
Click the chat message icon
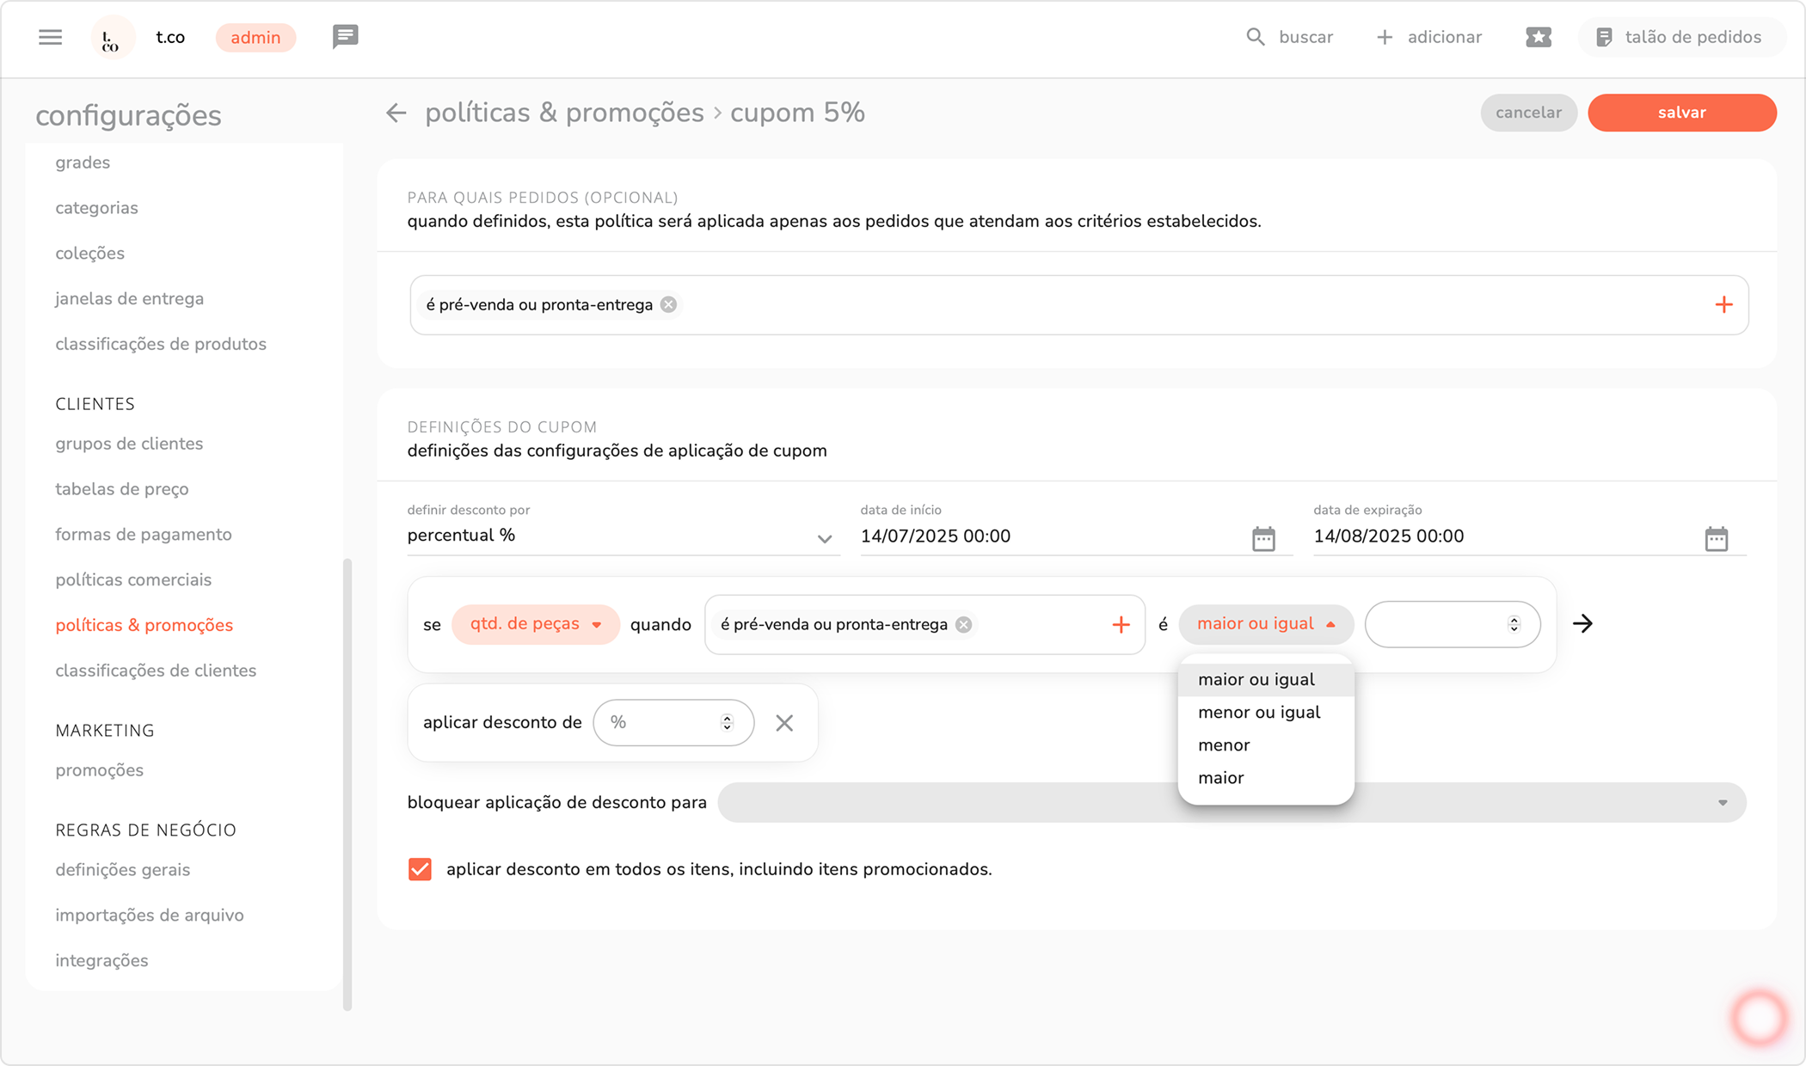(x=345, y=37)
